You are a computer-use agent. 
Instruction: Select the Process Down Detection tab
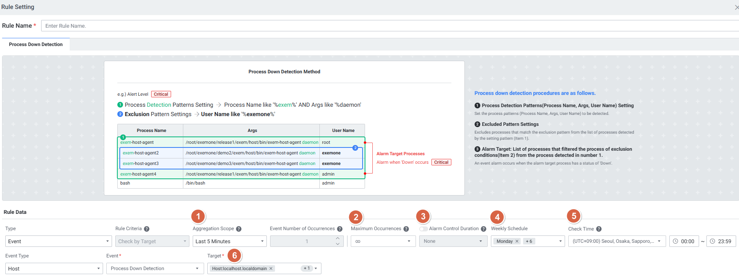point(36,44)
